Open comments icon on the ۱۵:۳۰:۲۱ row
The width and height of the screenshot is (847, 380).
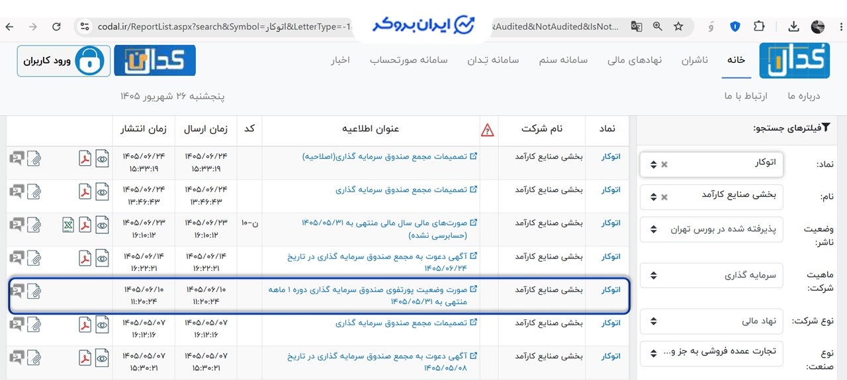pyautogui.click(x=17, y=357)
